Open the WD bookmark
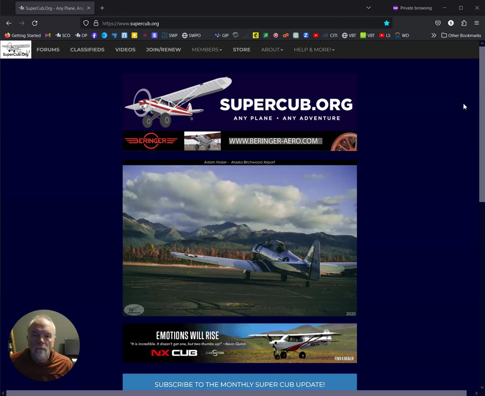Image resolution: width=485 pixels, height=396 pixels. (402, 35)
